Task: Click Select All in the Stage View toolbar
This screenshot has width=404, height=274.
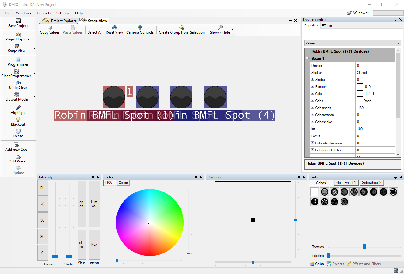Action: (95, 30)
